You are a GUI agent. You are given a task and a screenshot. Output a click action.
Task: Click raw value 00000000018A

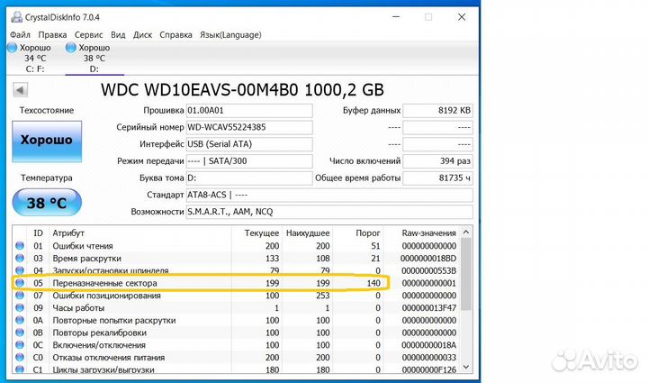[x=429, y=345]
